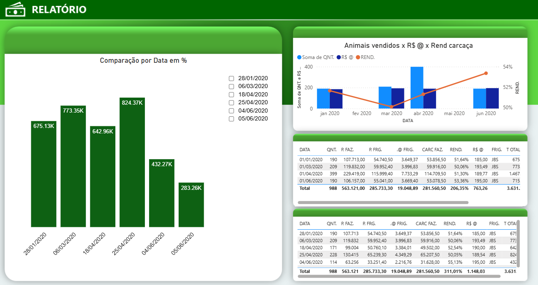Click the R$ @ legend marker
Viewport: 538px width, 285px height.
pyautogui.click(x=339, y=57)
